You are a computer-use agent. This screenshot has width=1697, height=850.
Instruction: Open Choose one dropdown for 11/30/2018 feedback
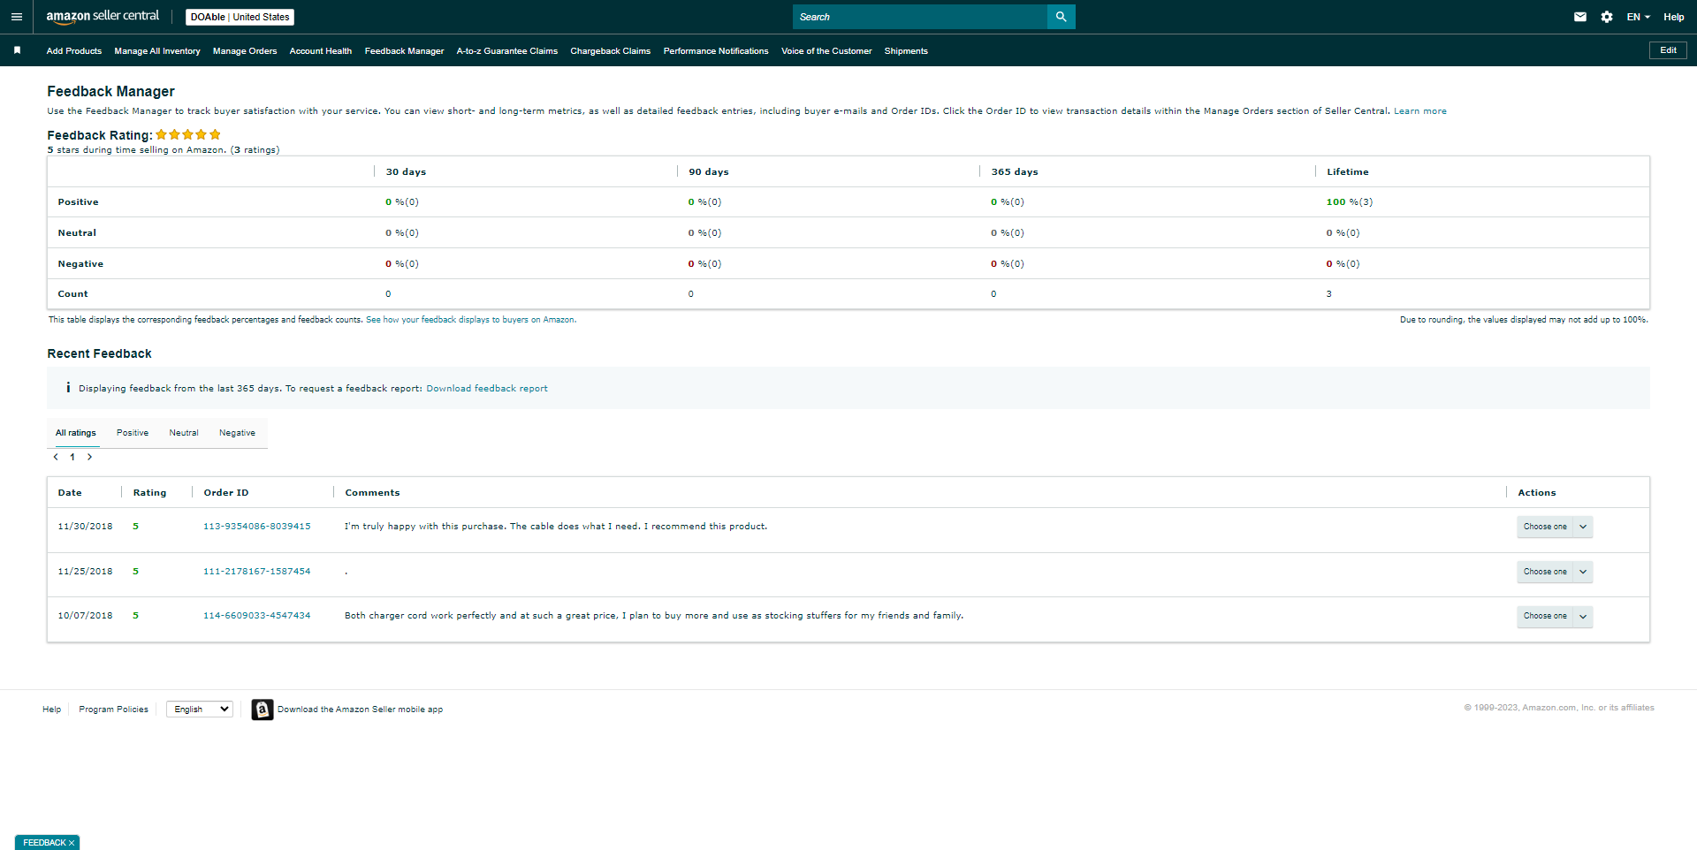(x=1555, y=527)
